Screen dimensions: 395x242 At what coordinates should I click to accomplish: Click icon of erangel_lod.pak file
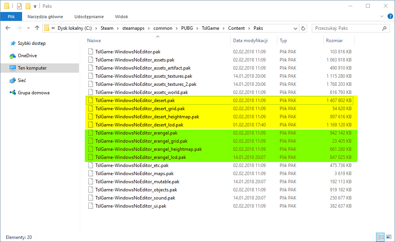(91, 157)
